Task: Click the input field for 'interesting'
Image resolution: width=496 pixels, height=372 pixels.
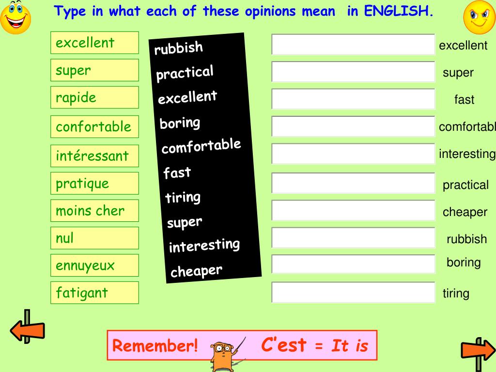Action: (353, 154)
